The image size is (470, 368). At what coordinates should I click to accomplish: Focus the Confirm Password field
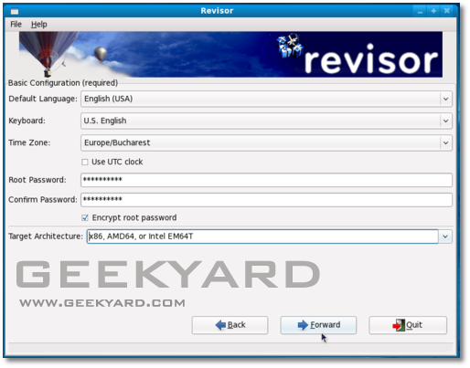click(266, 200)
